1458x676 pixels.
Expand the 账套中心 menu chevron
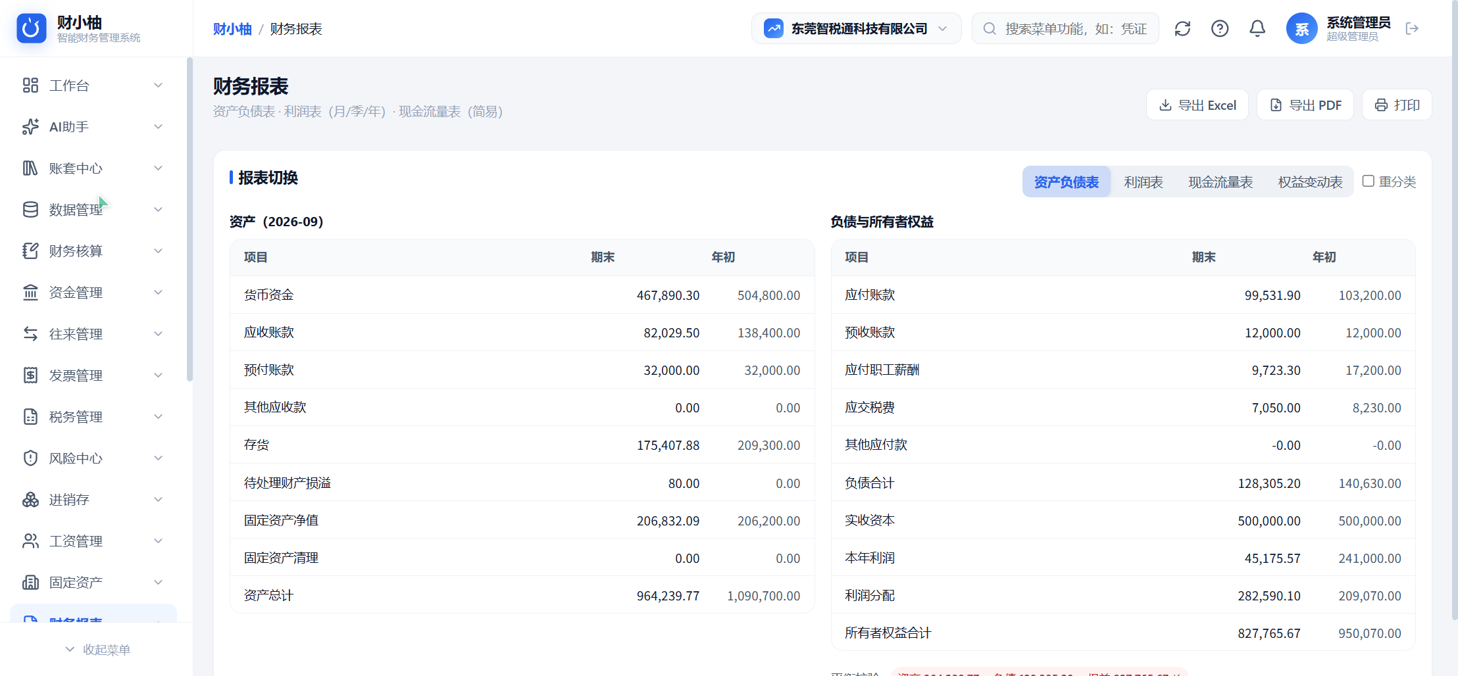point(158,168)
